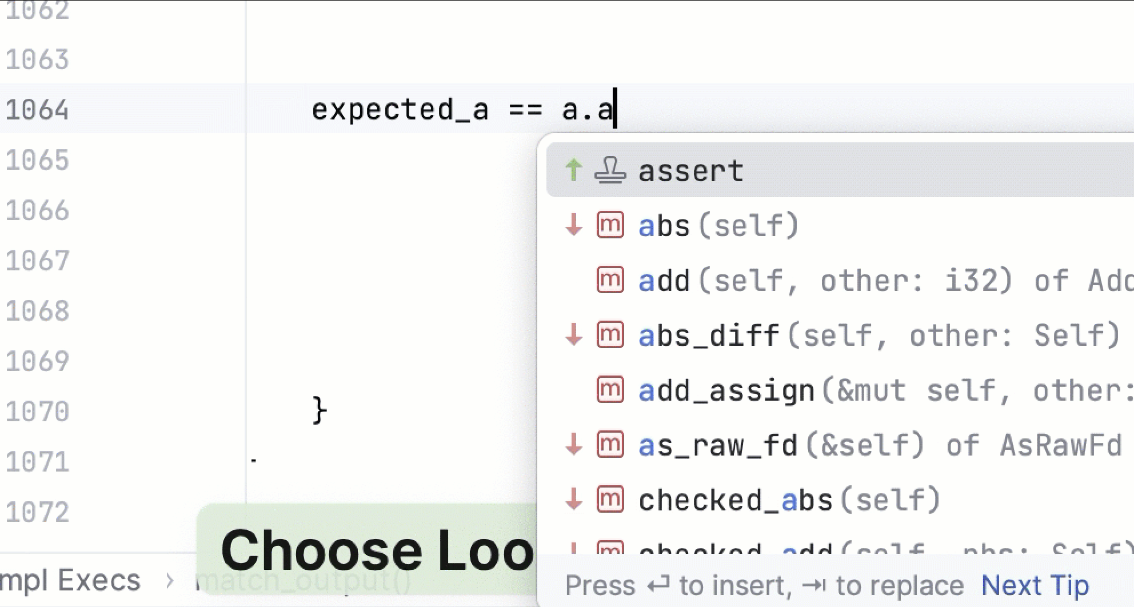1134x607 pixels.
Task: Place cursor on expected_a in line 1064
Action: [400, 109]
